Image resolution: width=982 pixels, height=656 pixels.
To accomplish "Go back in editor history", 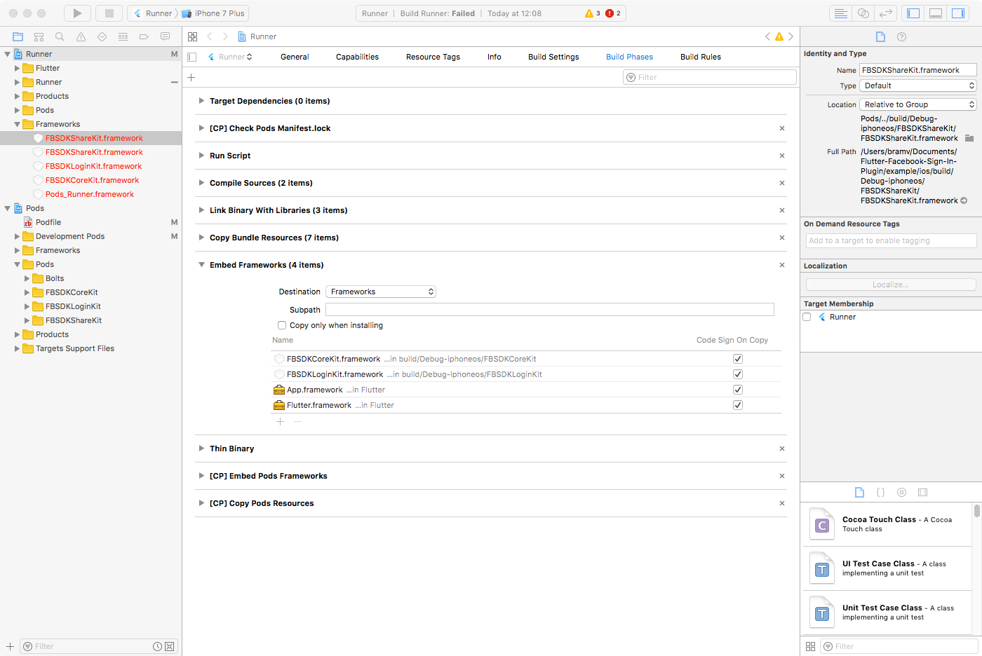I will [209, 36].
